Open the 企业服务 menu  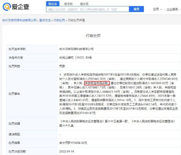[x=173, y=9]
